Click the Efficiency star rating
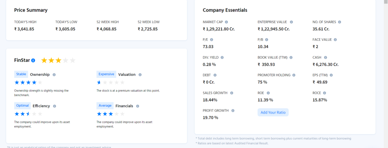388x148 pixels. (x=28, y=114)
